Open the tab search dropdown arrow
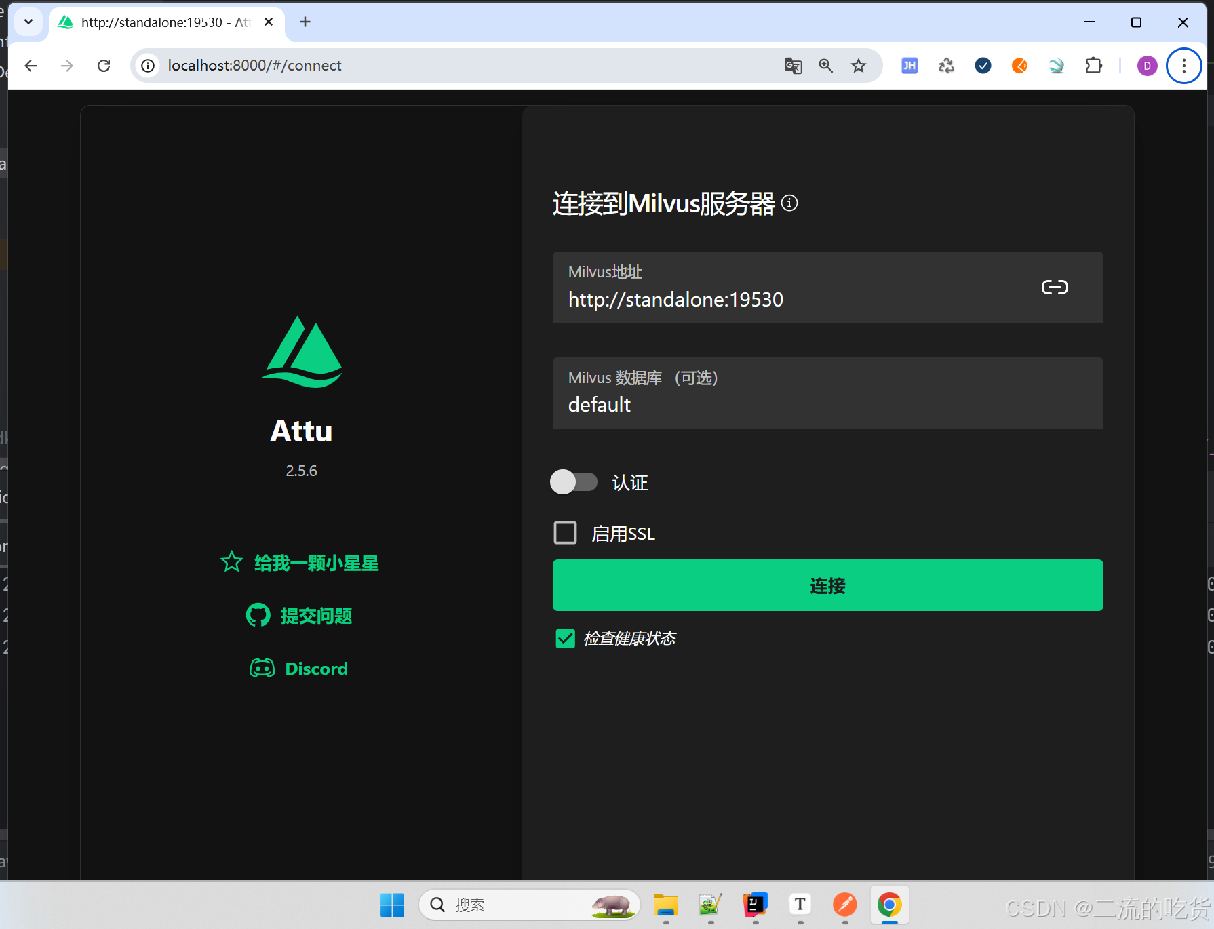 28,22
